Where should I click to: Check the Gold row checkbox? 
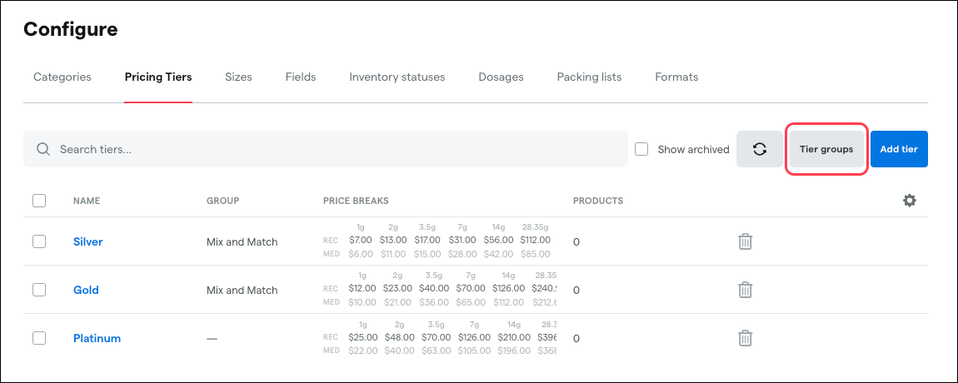(39, 290)
